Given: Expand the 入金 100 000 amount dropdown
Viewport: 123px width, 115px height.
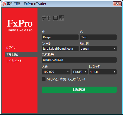Looking at the screenshot, I should click(56, 72).
